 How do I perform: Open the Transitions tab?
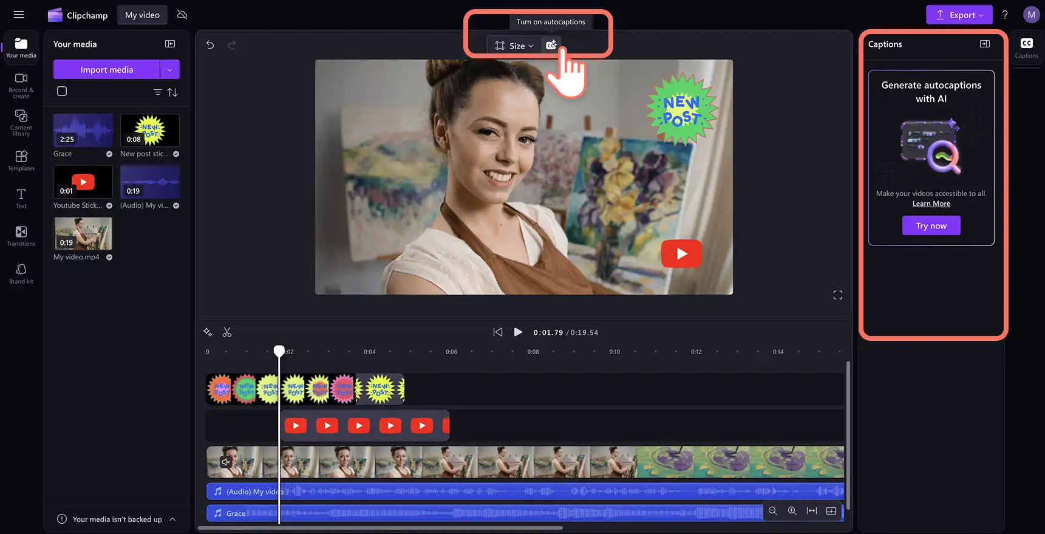click(x=21, y=236)
